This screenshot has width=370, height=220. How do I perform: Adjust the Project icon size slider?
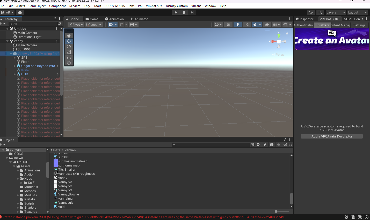[x=276, y=211]
